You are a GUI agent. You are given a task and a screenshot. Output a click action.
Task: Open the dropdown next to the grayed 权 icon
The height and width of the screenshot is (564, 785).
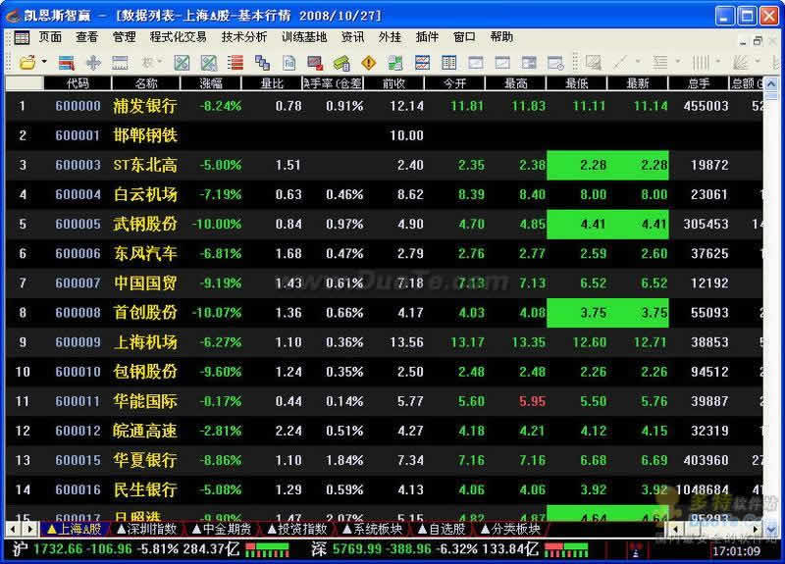160,62
